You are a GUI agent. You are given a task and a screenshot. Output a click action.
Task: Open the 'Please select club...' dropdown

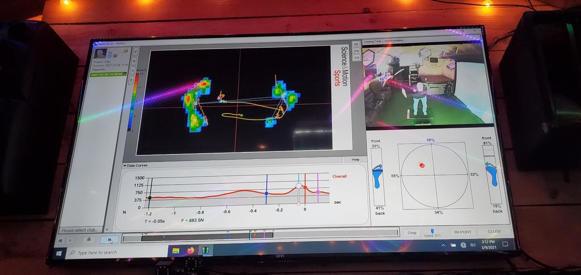coord(80,230)
